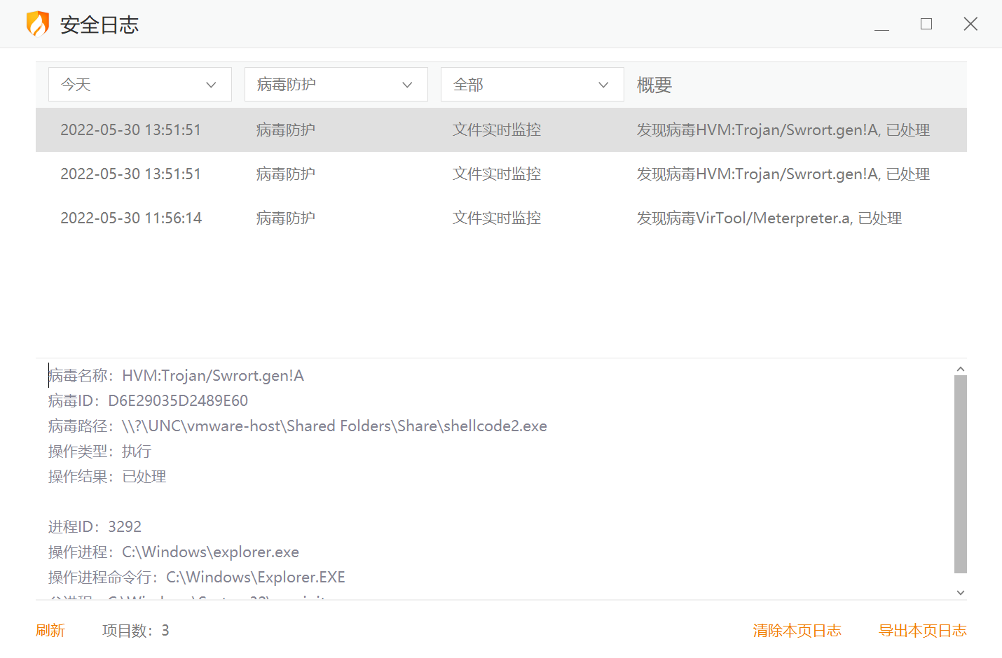
Task: Click the 项目数 item count label
Action: 135,631
